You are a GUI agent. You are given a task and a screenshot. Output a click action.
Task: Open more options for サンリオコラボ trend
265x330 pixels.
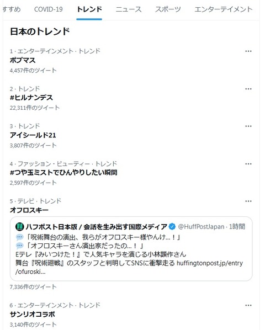coord(248,305)
